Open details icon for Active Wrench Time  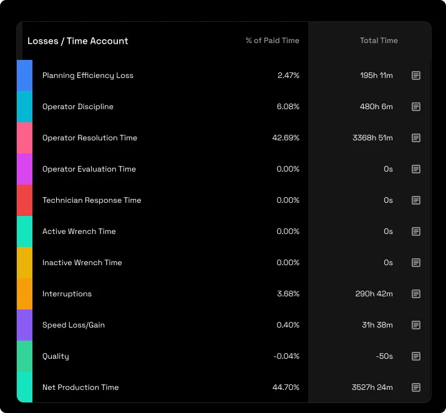pos(416,231)
